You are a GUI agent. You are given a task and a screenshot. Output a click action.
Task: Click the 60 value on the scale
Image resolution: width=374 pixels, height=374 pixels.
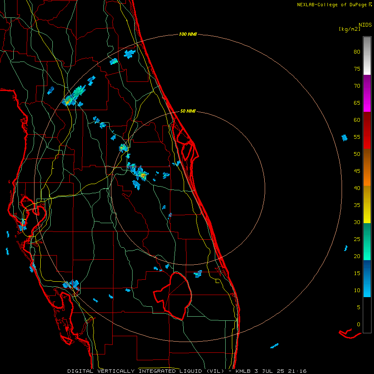[357, 120]
